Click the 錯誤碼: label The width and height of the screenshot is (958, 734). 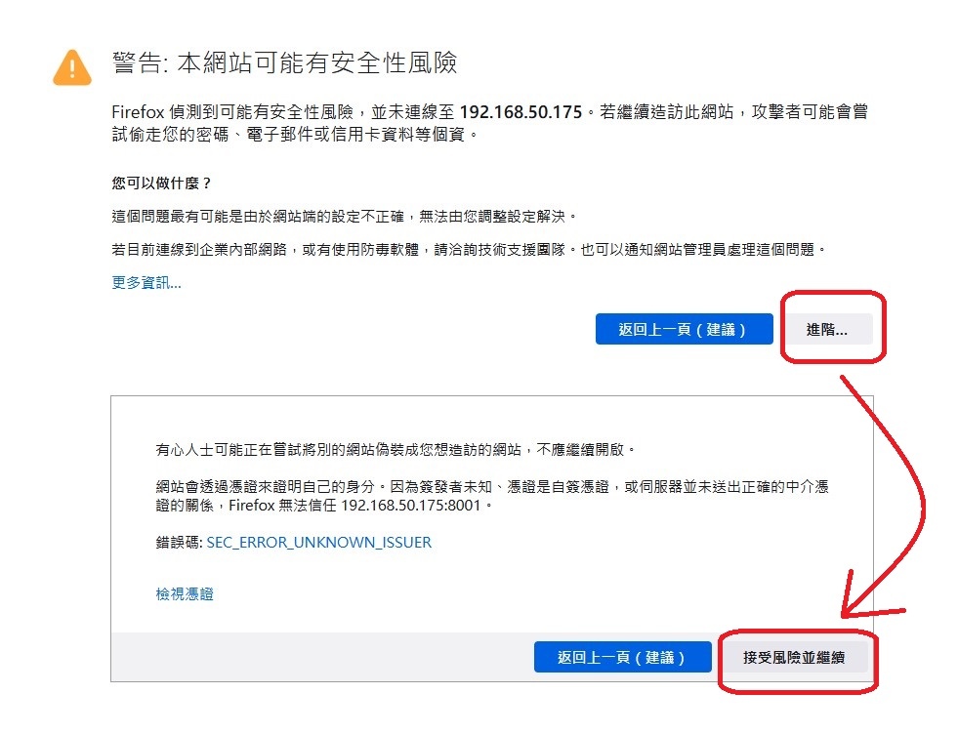[179, 543]
